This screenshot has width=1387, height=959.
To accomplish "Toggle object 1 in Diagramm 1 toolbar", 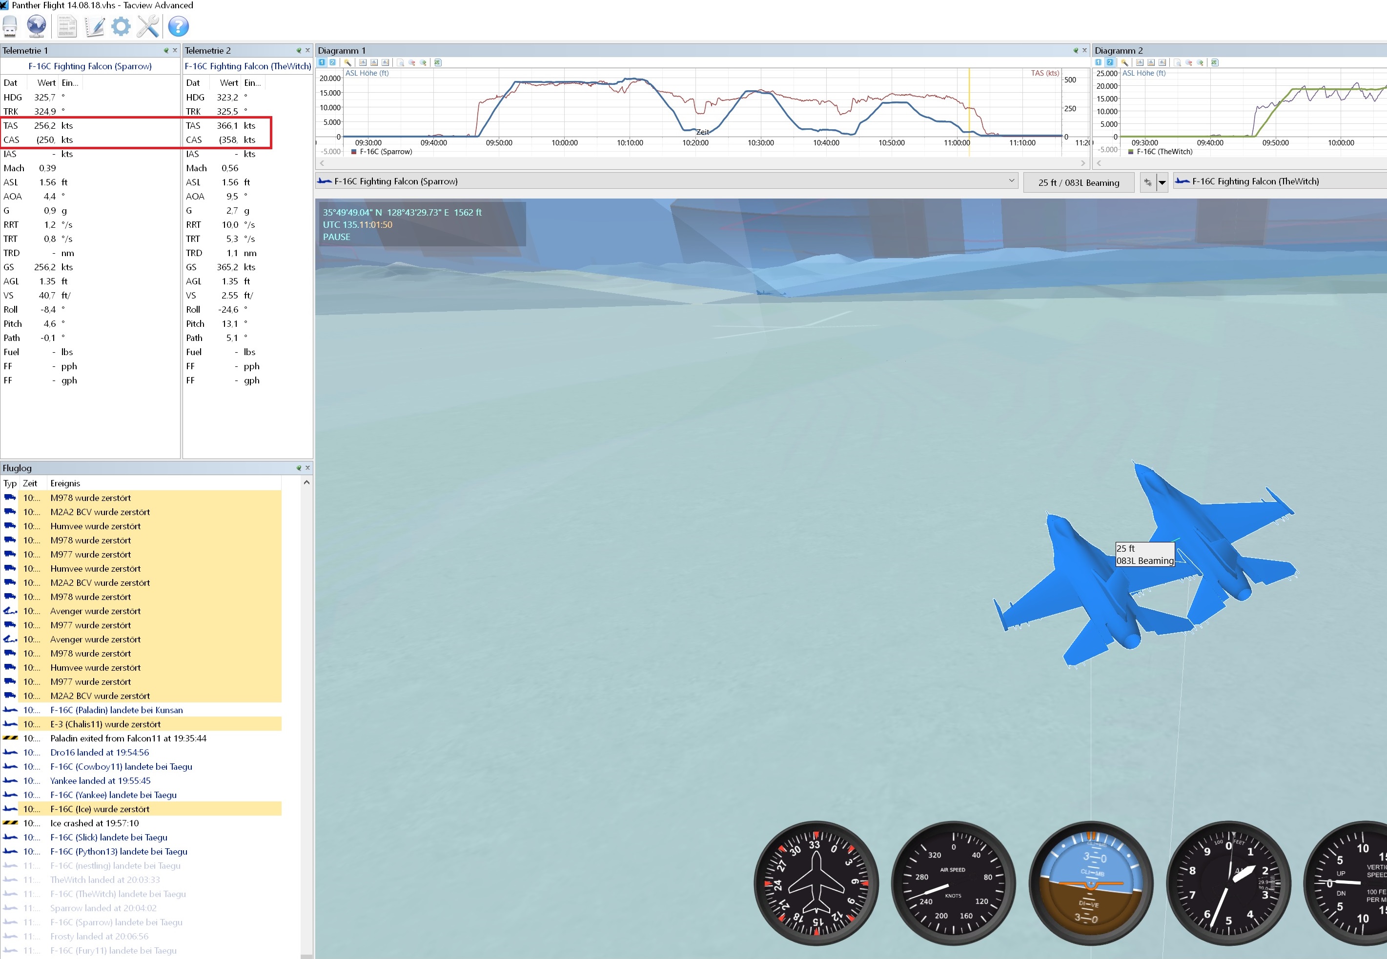I will coord(322,62).
